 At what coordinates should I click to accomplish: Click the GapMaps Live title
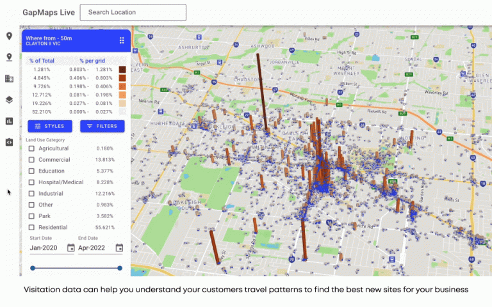point(48,12)
